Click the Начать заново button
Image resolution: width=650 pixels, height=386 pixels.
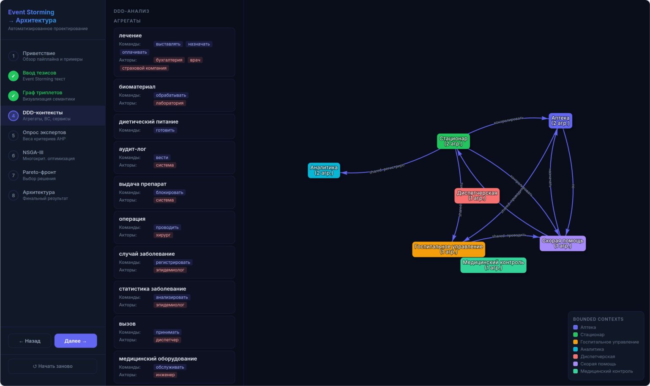click(x=52, y=366)
